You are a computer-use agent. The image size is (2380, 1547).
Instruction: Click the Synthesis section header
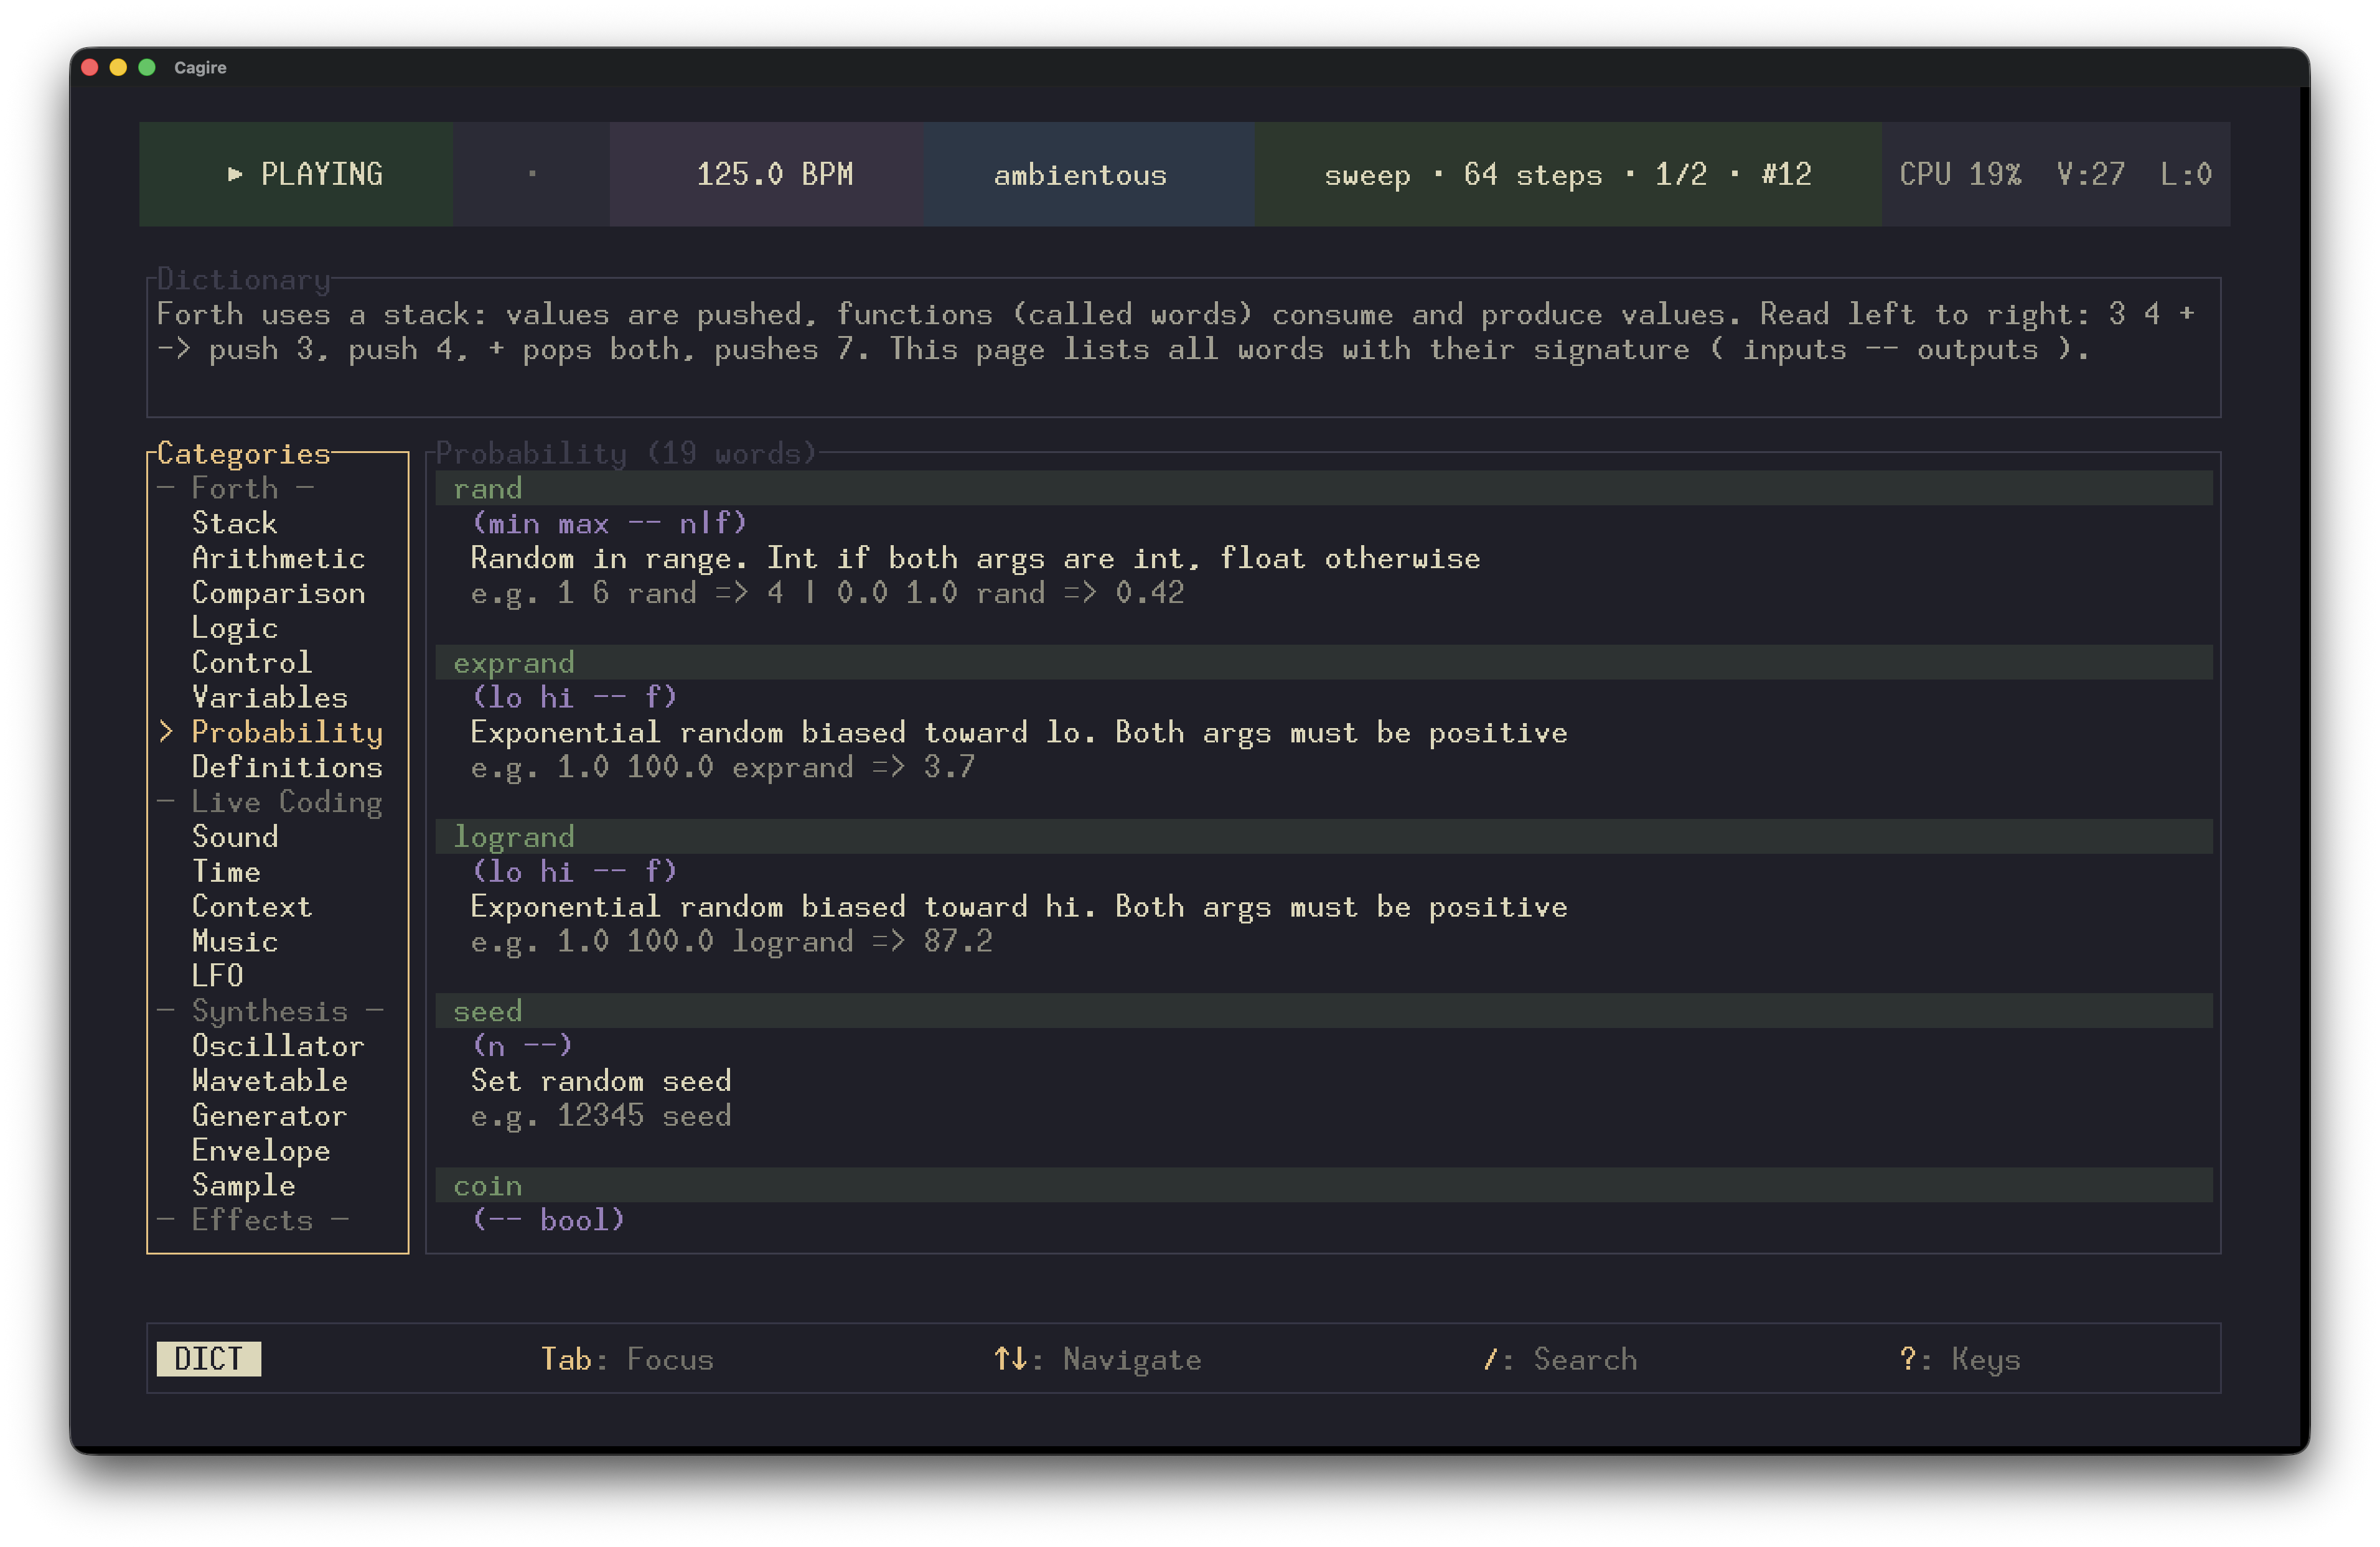tap(269, 1011)
